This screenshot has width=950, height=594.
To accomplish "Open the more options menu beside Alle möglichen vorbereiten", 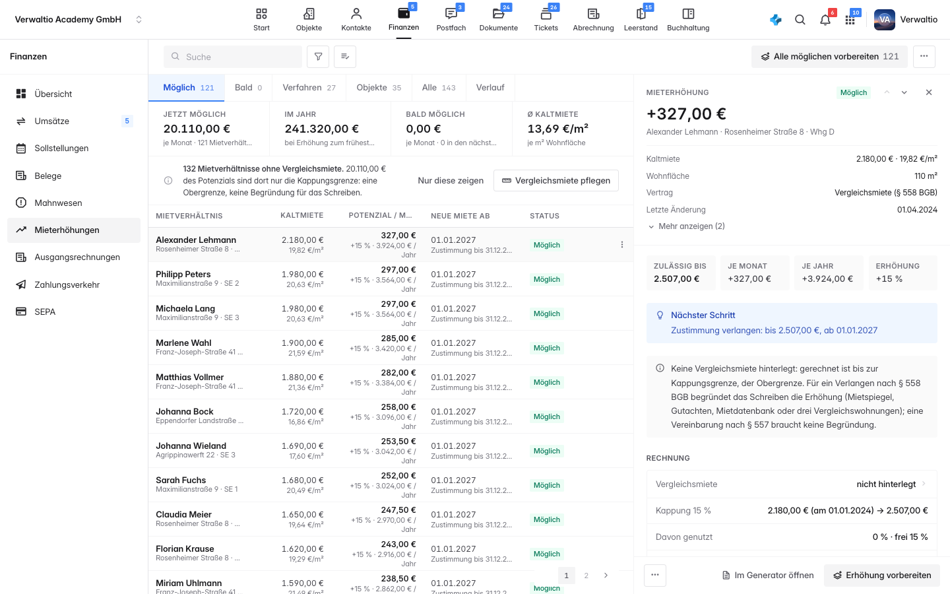I will click(924, 57).
